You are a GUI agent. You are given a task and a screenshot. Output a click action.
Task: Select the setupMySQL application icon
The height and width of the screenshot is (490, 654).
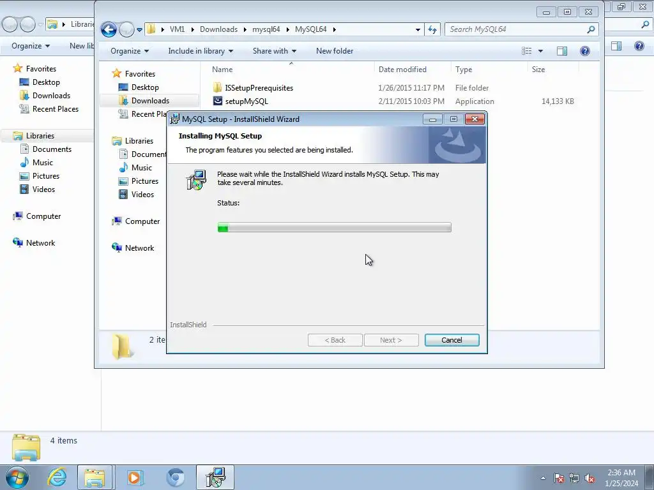point(218,101)
